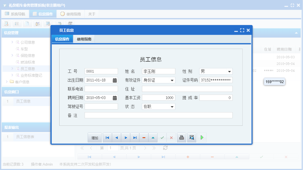Open print preview via the magnifier page icon
303x170 pixels.
pyautogui.click(x=192, y=137)
